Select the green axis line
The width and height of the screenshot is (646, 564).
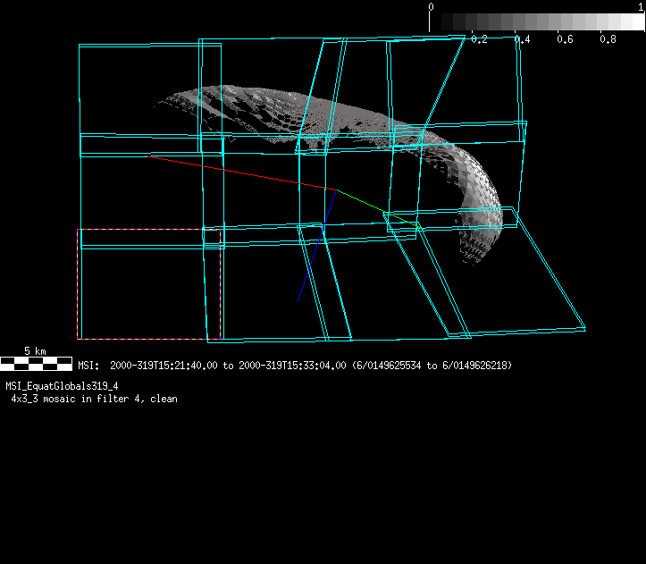click(x=362, y=201)
